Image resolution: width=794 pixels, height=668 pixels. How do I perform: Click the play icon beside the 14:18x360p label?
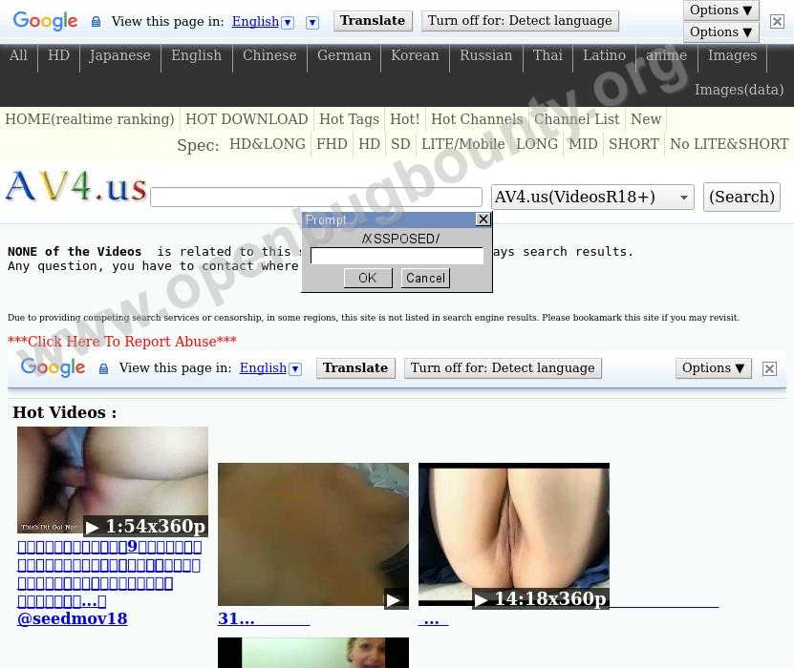(x=481, y=600)
